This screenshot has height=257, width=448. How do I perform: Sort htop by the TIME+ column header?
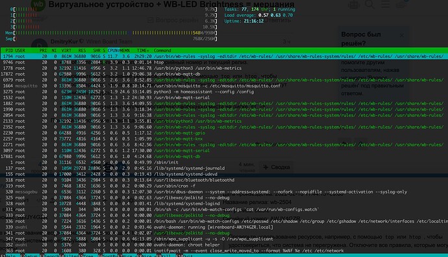[x=143, y=50]
